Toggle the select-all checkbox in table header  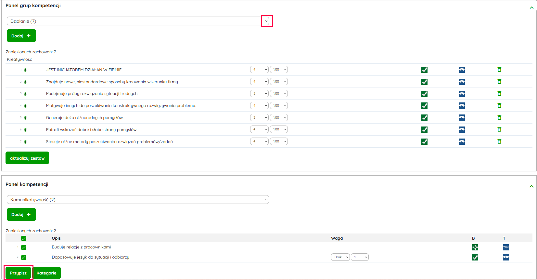tap(24, 238)
